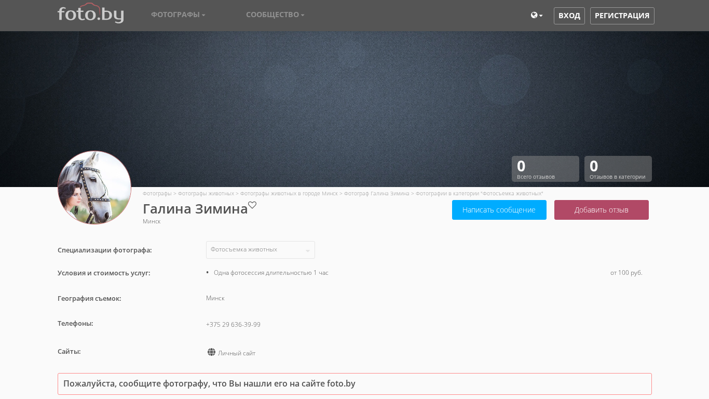The height and width of the screenshot is (399, 709).
Task: Click the Отзывов в категории counter box
Action: (618, 169)
